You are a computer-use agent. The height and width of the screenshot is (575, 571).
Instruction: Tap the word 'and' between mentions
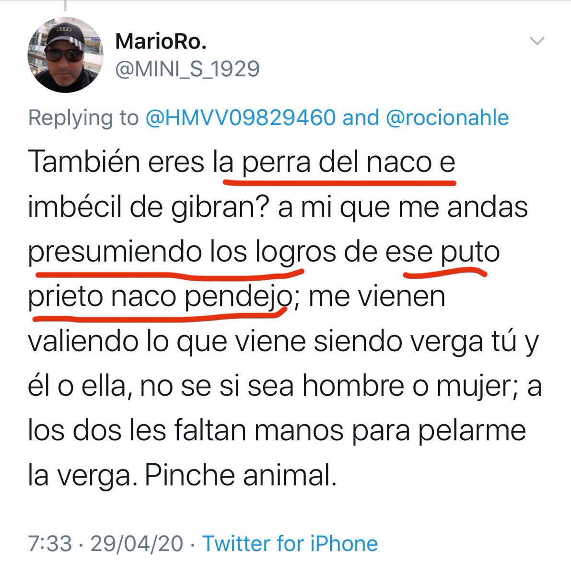point(361,117)
